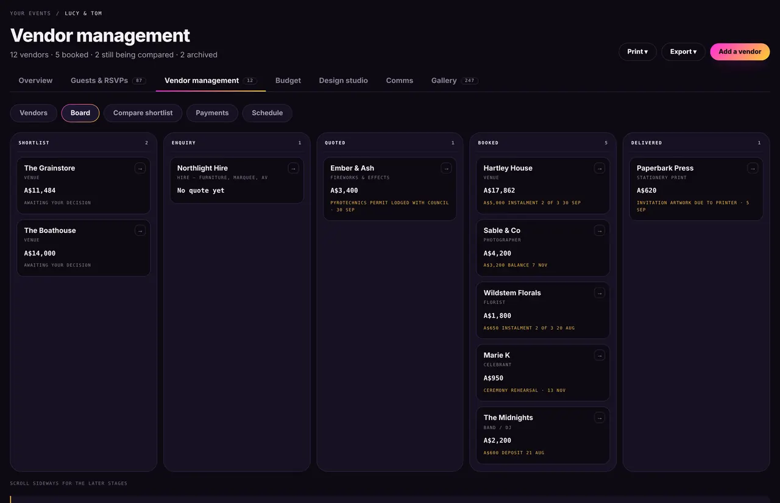The height and width of the screenshot is (503, 780).
Task: Open the Design studio tab
Action: (343, 80)
